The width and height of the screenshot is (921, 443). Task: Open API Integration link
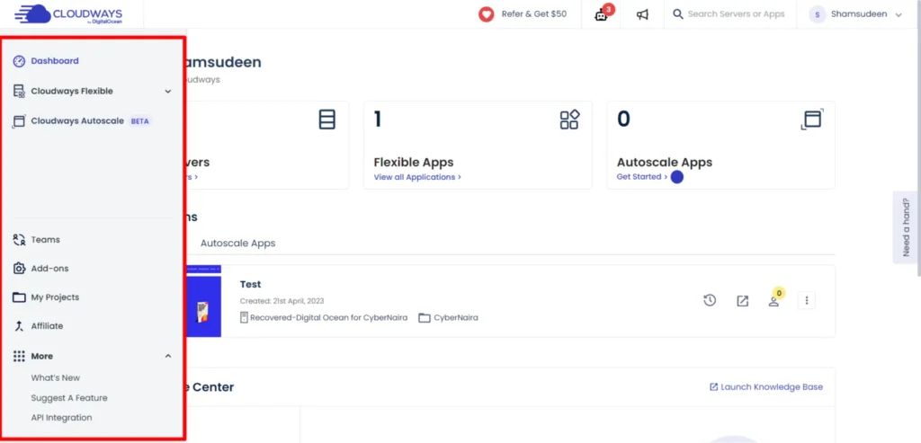point(62,418)
